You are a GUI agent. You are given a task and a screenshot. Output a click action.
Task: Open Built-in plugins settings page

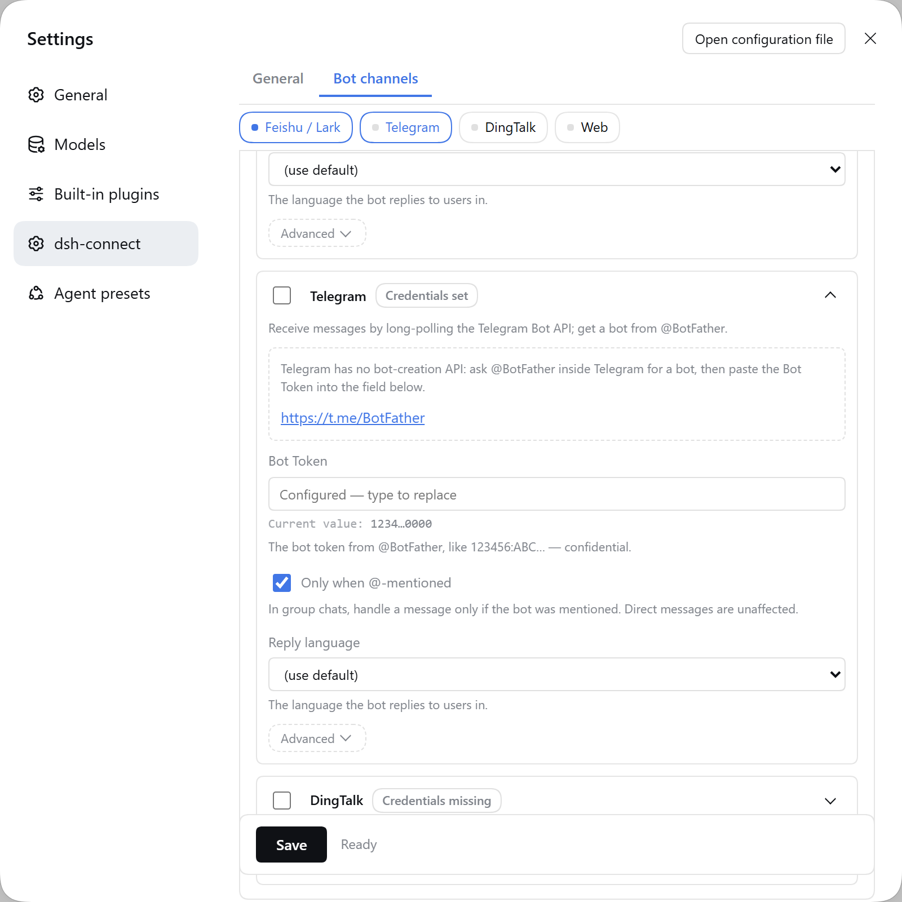coord(106,194)
